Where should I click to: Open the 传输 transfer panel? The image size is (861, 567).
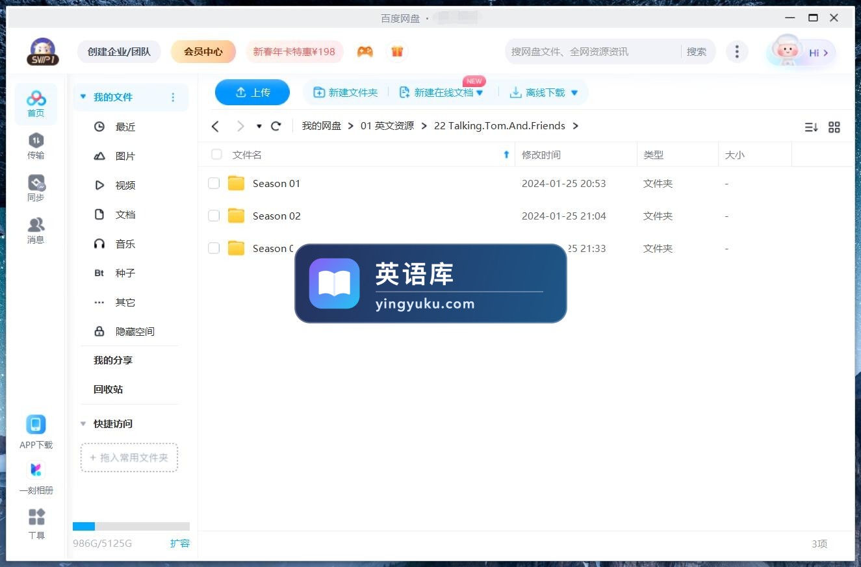pyautogui.click(x=36, y=146)
